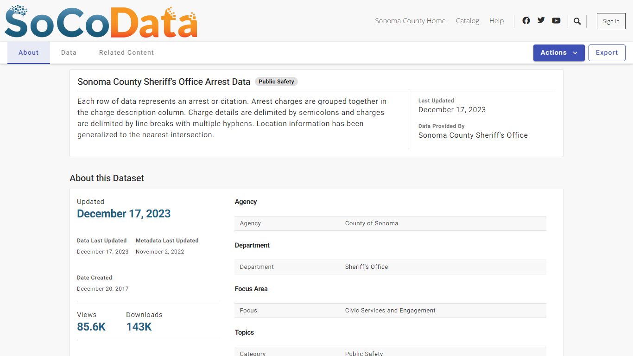
Task: Click the dataset description paragraph
Action: pyautogui.click(x=232, y=118)
